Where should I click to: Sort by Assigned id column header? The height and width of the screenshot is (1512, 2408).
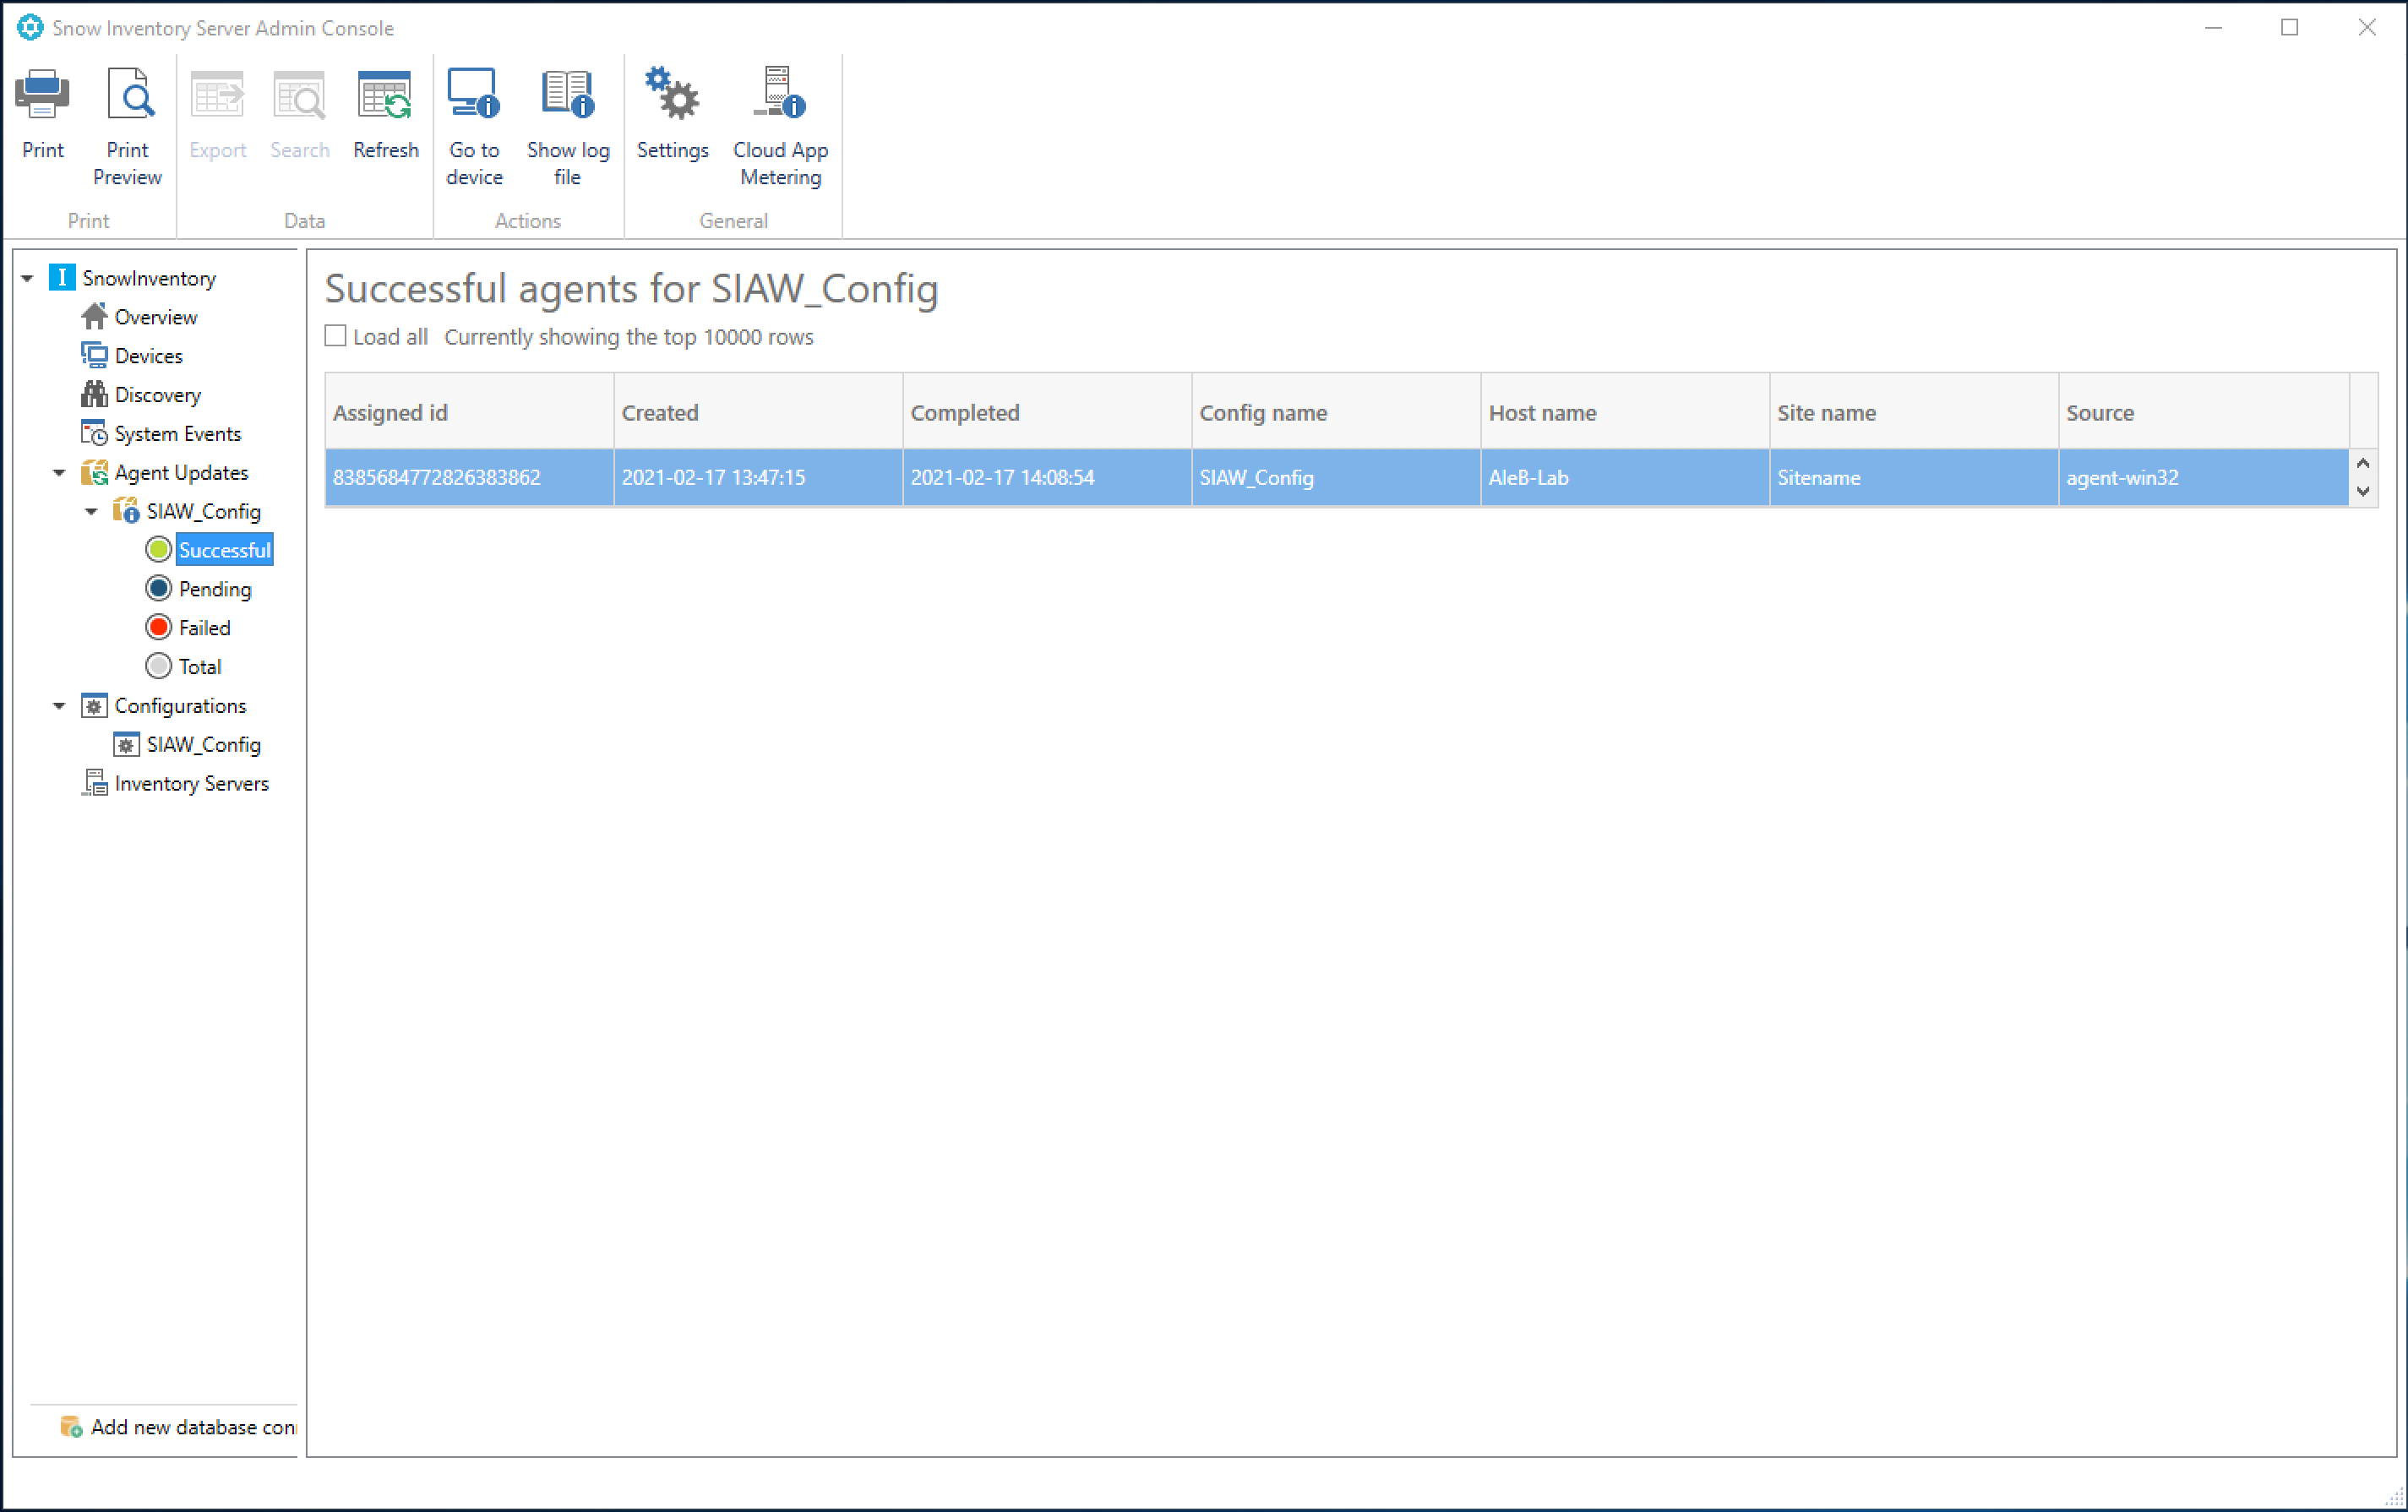(469, 412)
